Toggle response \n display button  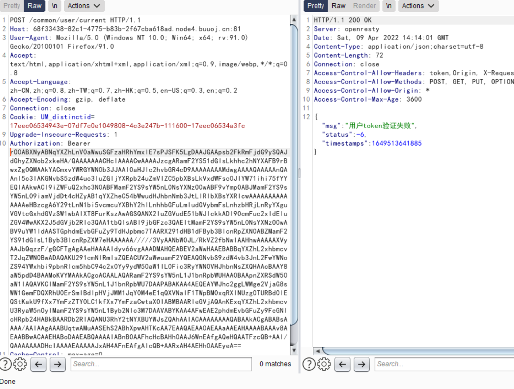388,6
